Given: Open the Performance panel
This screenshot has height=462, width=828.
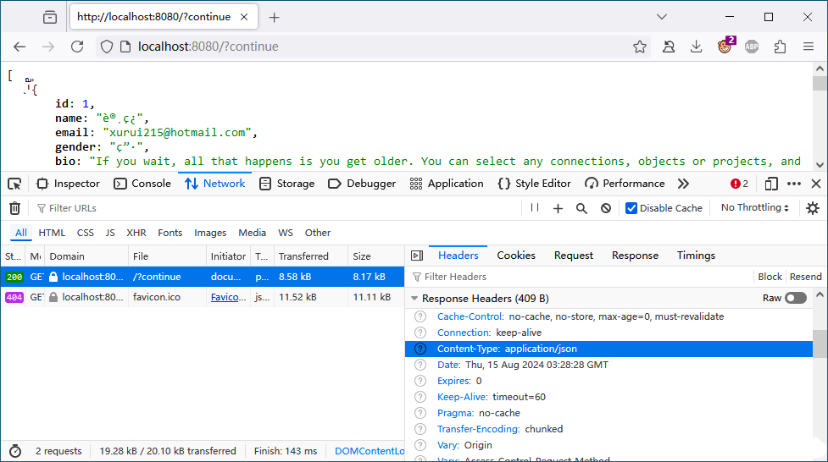Looking at the screenshot, I should 625,184.
